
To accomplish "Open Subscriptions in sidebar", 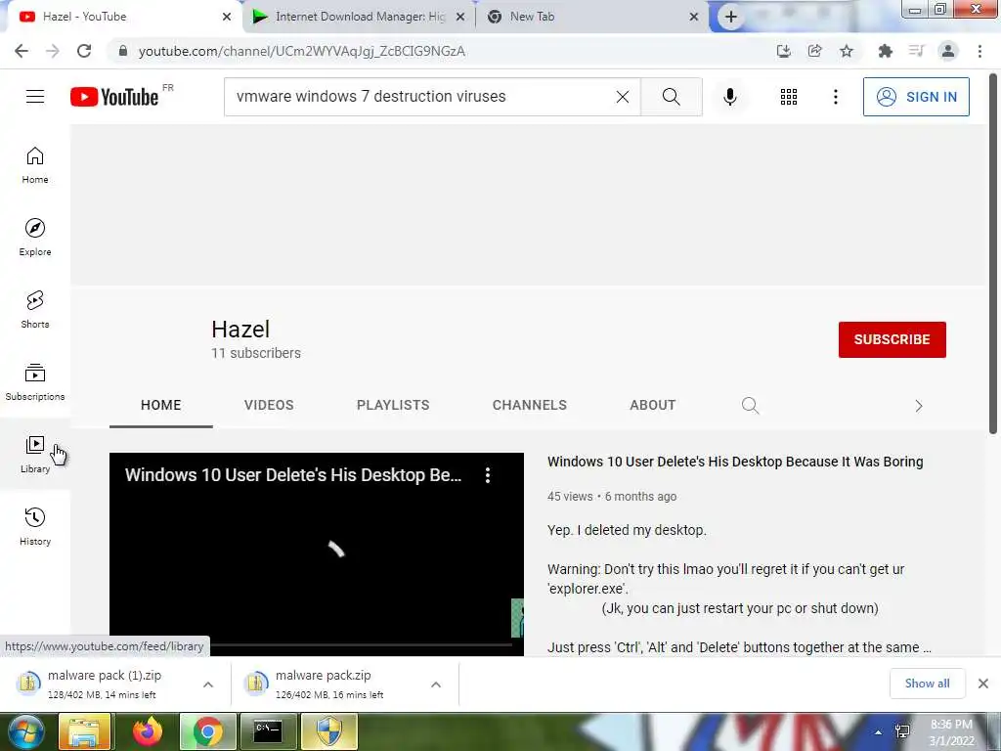I will pyautogui.click(x=35, y=381).
